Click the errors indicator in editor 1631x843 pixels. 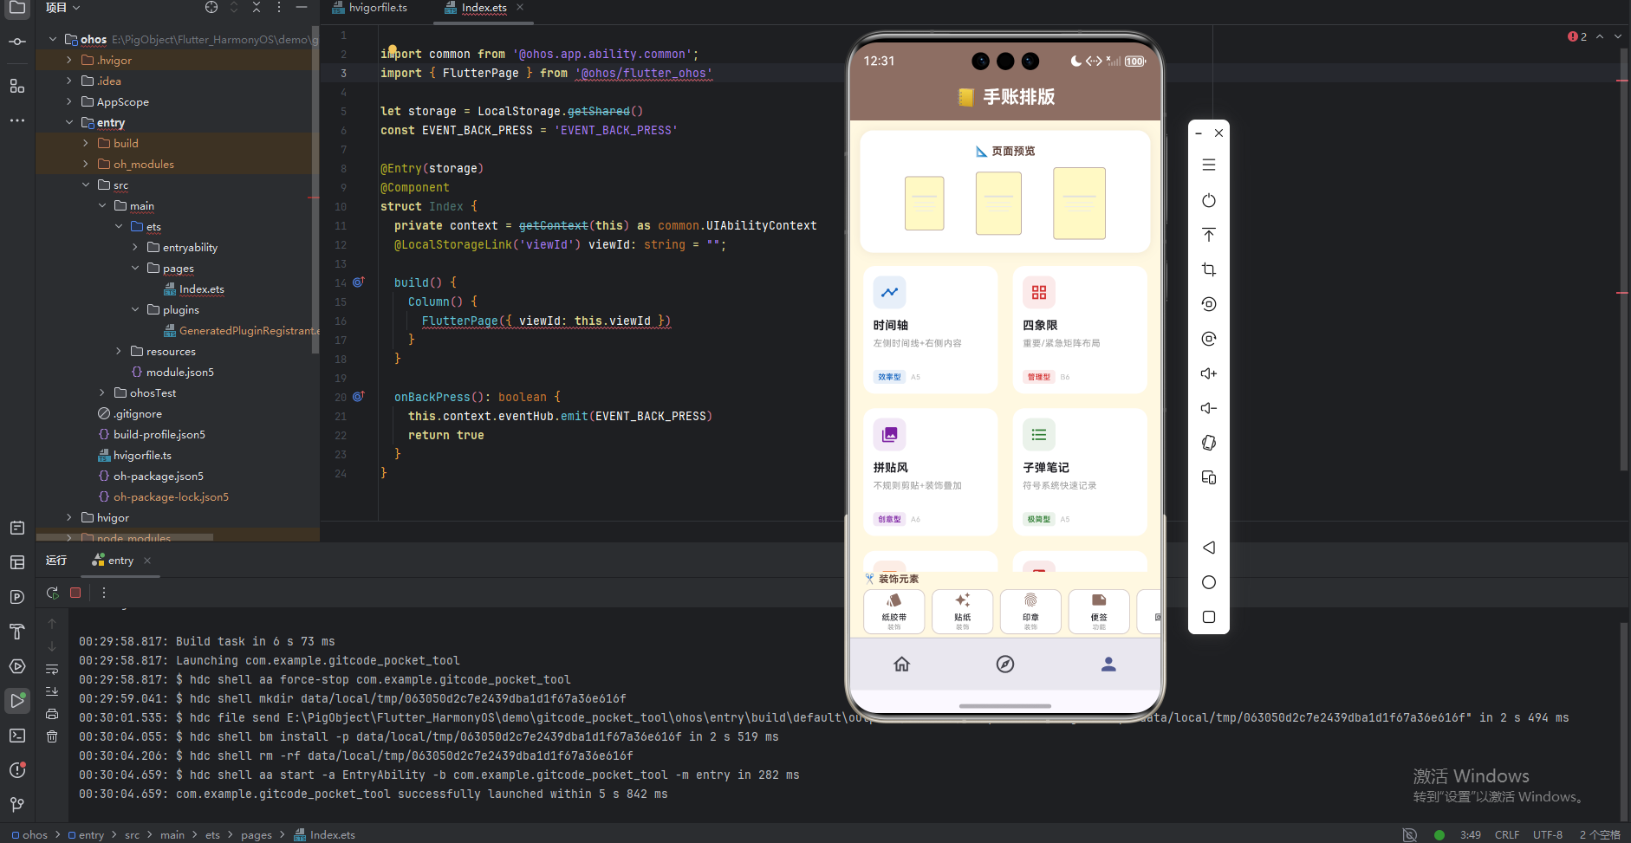coord(1577,36)
